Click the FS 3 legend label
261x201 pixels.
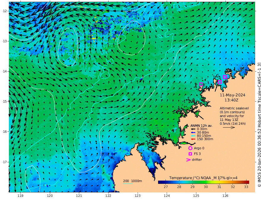tap(197, 154)
